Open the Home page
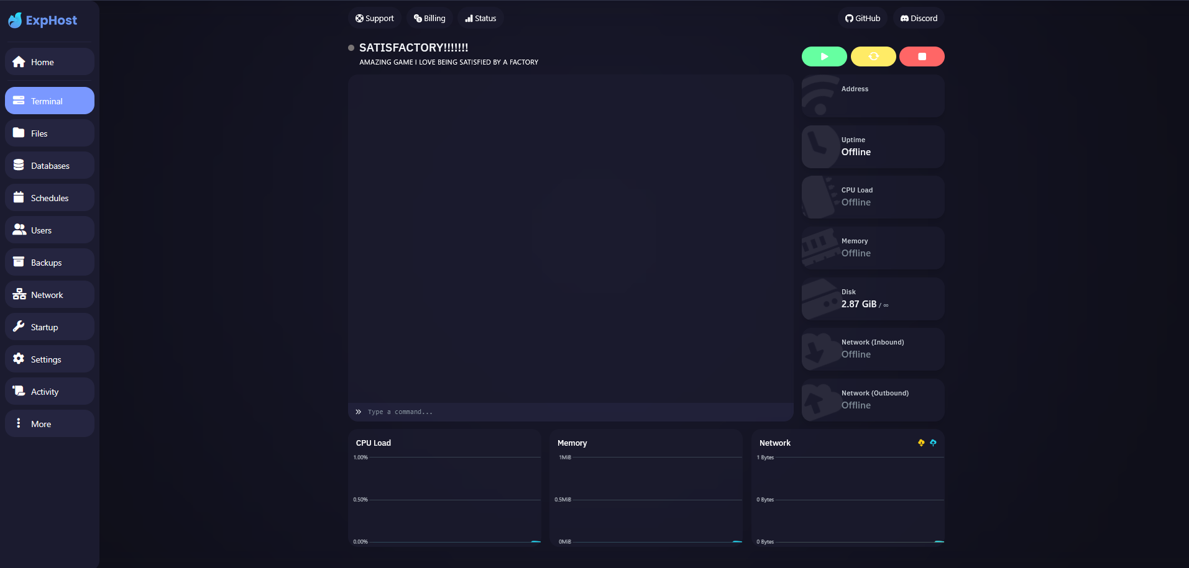1189x568 pixels. (50, 62)
